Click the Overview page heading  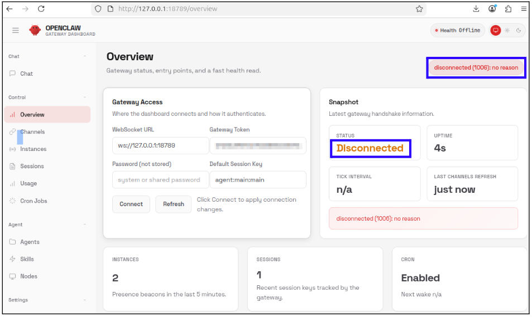(130, 57)
